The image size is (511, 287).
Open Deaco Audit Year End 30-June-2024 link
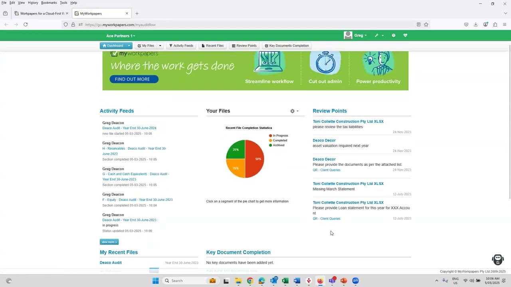129,128
